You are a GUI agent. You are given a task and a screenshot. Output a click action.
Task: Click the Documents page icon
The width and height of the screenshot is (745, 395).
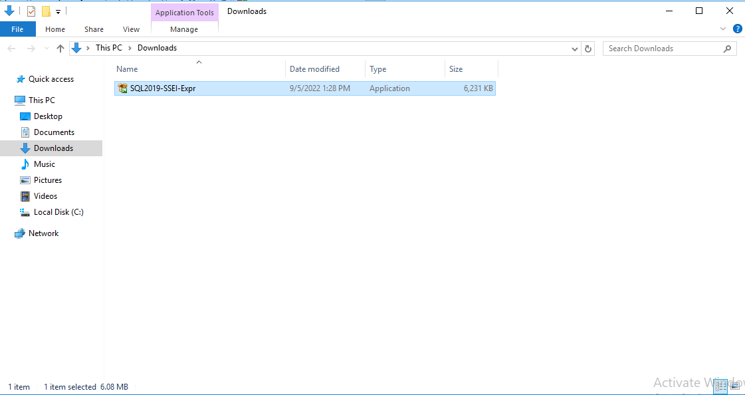tap(25, 132)
